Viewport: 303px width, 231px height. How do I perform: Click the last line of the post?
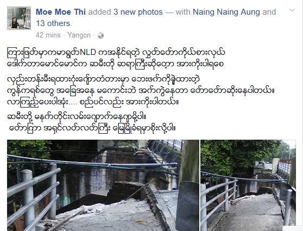(x=92, y=128)
